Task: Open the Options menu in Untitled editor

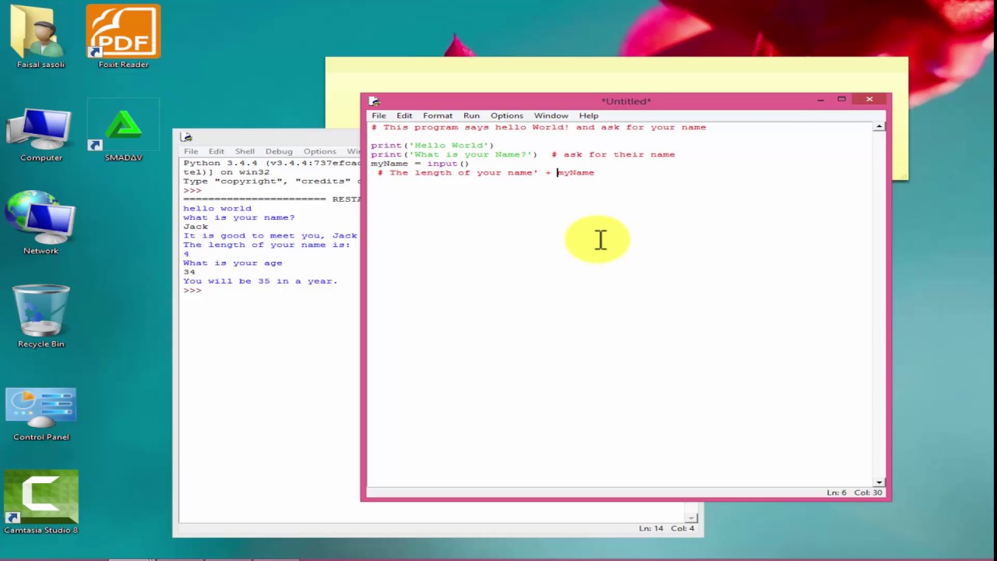Action: coord(507,115)
